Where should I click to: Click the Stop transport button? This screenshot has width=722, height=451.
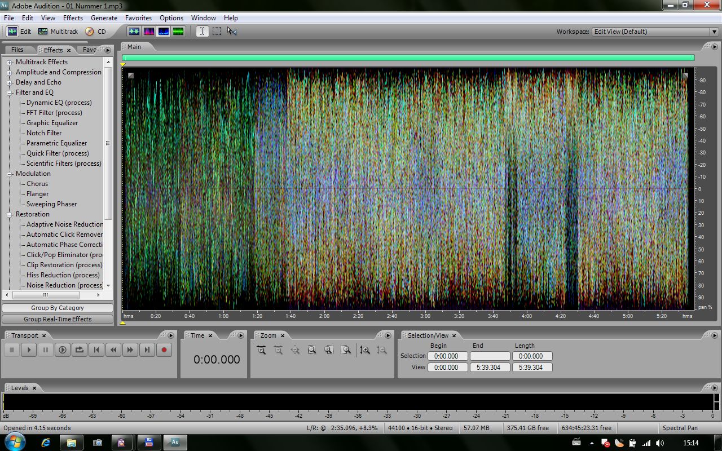pyautogui.click(x=12, y=350)
